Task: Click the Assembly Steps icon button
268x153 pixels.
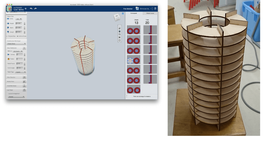Action: (x=24, y=86)
